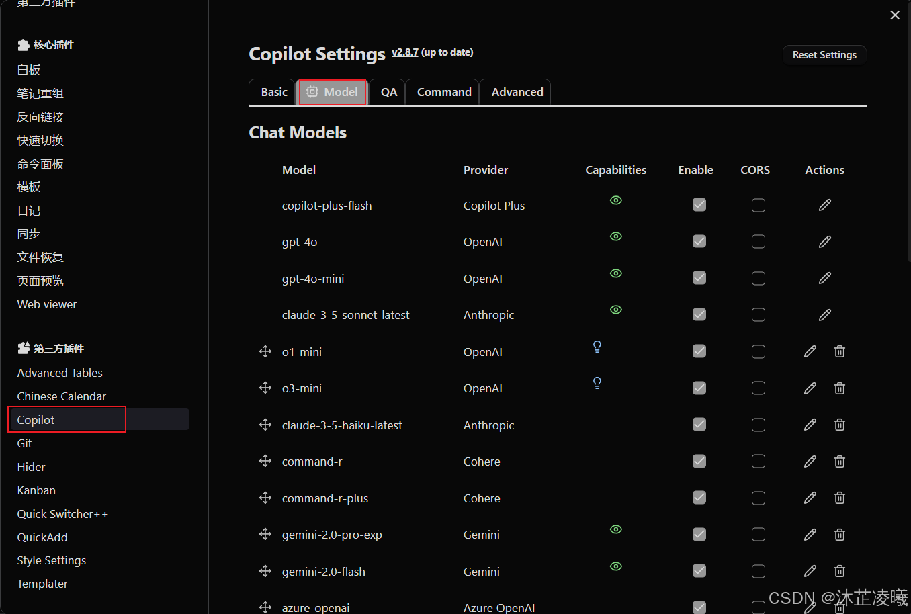Delete the o3-mini model

tap(840, 388)
